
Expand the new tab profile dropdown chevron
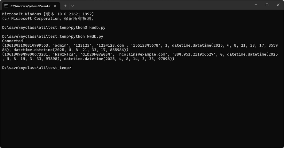tap(73, 6)
